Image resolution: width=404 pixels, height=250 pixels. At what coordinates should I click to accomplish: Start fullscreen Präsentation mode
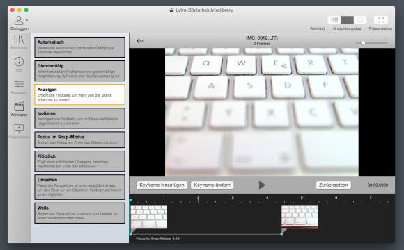[381, 19]
